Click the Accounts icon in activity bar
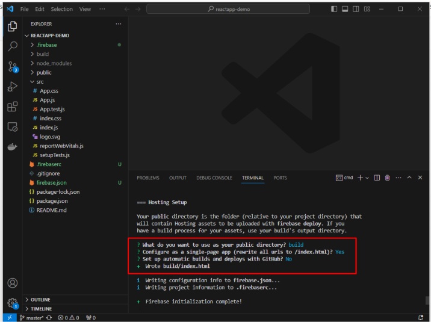This screenshot has width=431, height=322. (13, 283)
